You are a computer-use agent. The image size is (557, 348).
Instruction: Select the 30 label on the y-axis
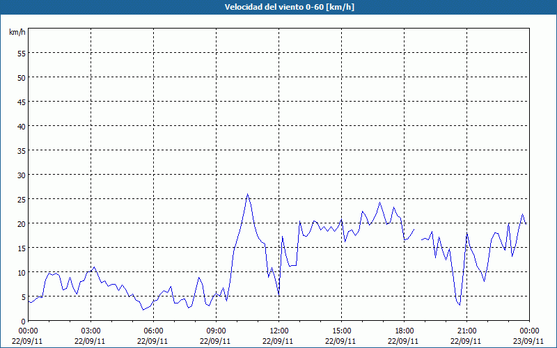tap(21, 175)
